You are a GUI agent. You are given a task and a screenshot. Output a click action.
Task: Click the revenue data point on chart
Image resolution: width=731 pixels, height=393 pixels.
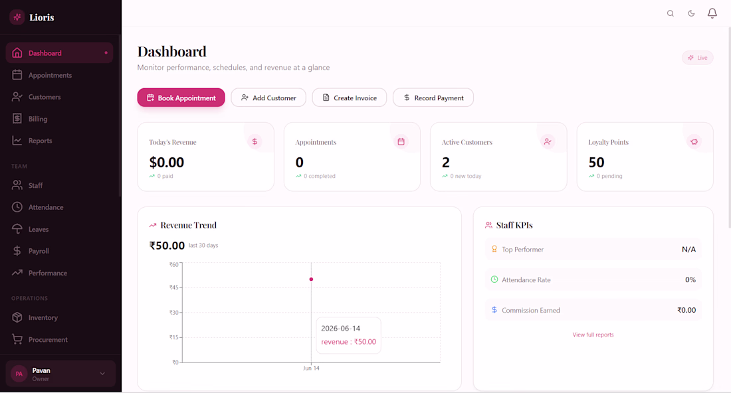(312, 279)
